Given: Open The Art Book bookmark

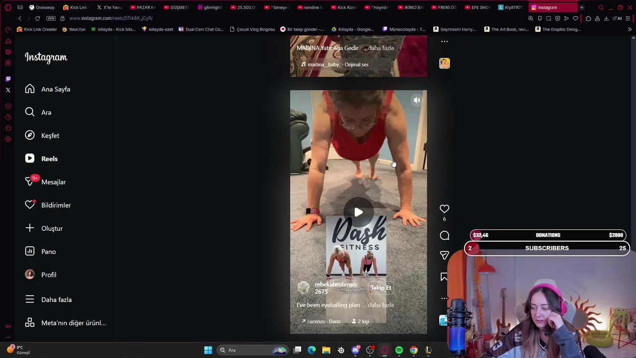Looking at the screenshot, I should coord(506,29).
